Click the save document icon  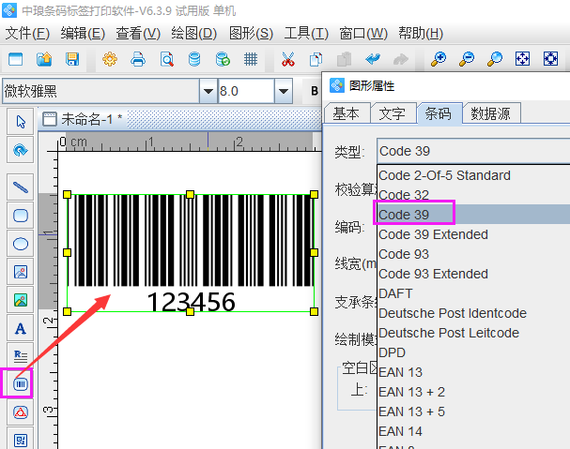72,59
